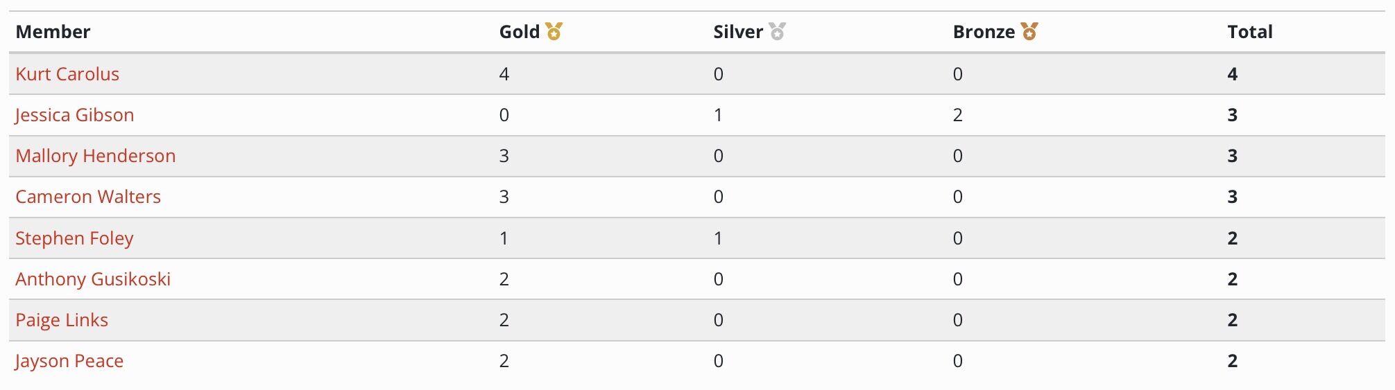1395x390 pixels.
Task: Click the gold medal icon
Action: click(554, 31)
